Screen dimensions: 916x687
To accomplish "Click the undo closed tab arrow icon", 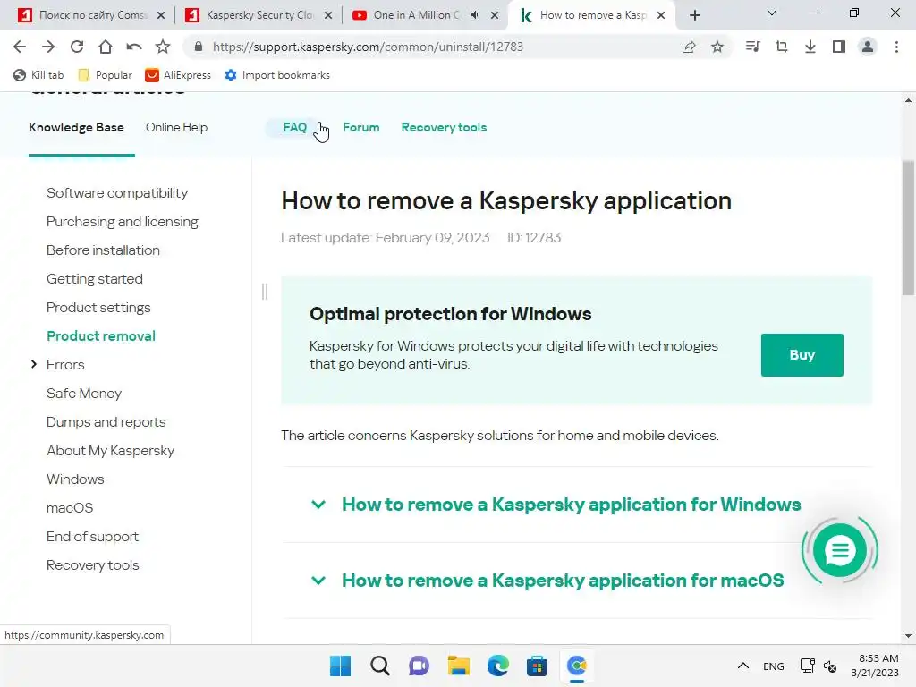I will [134, 47].
